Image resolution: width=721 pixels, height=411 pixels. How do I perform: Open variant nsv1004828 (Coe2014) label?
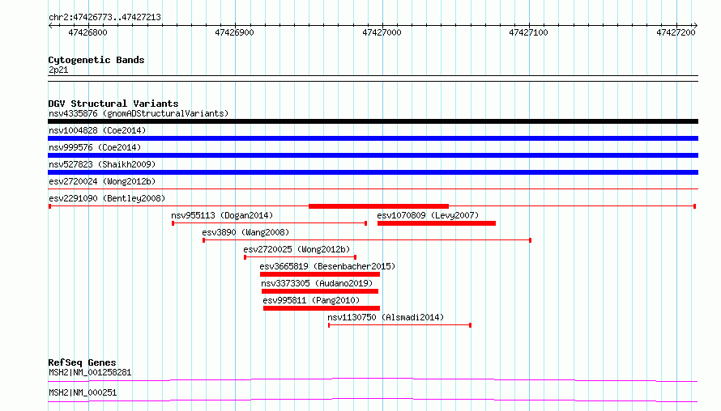pyautogui.click(x=97, y=130)
